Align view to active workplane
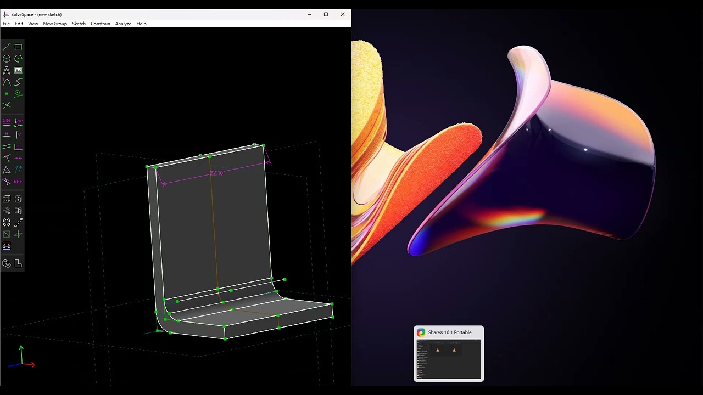Image resolution: width=703 pixels, height=395 pixels. point(18,263)
